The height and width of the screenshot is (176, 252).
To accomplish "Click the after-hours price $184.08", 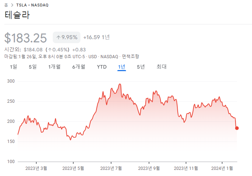I will point(33,50).
